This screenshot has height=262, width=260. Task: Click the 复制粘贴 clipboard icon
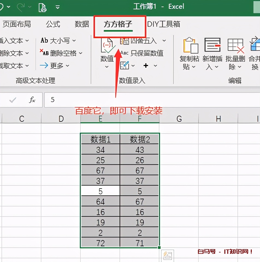click(190, 46)
